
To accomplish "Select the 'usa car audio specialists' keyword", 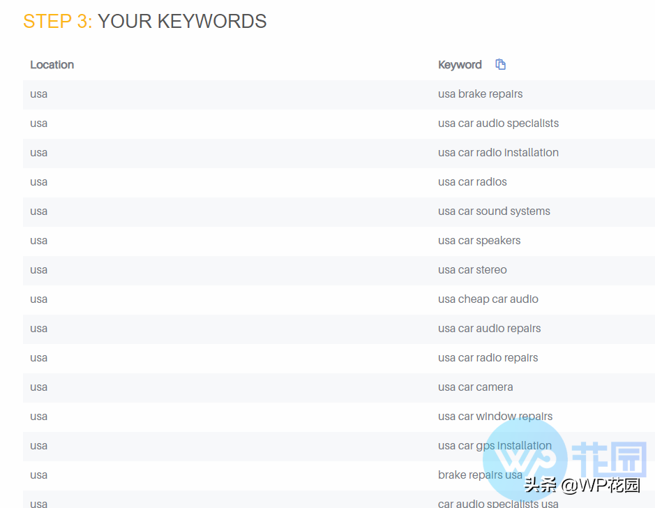I will click(x=498, y=124).
